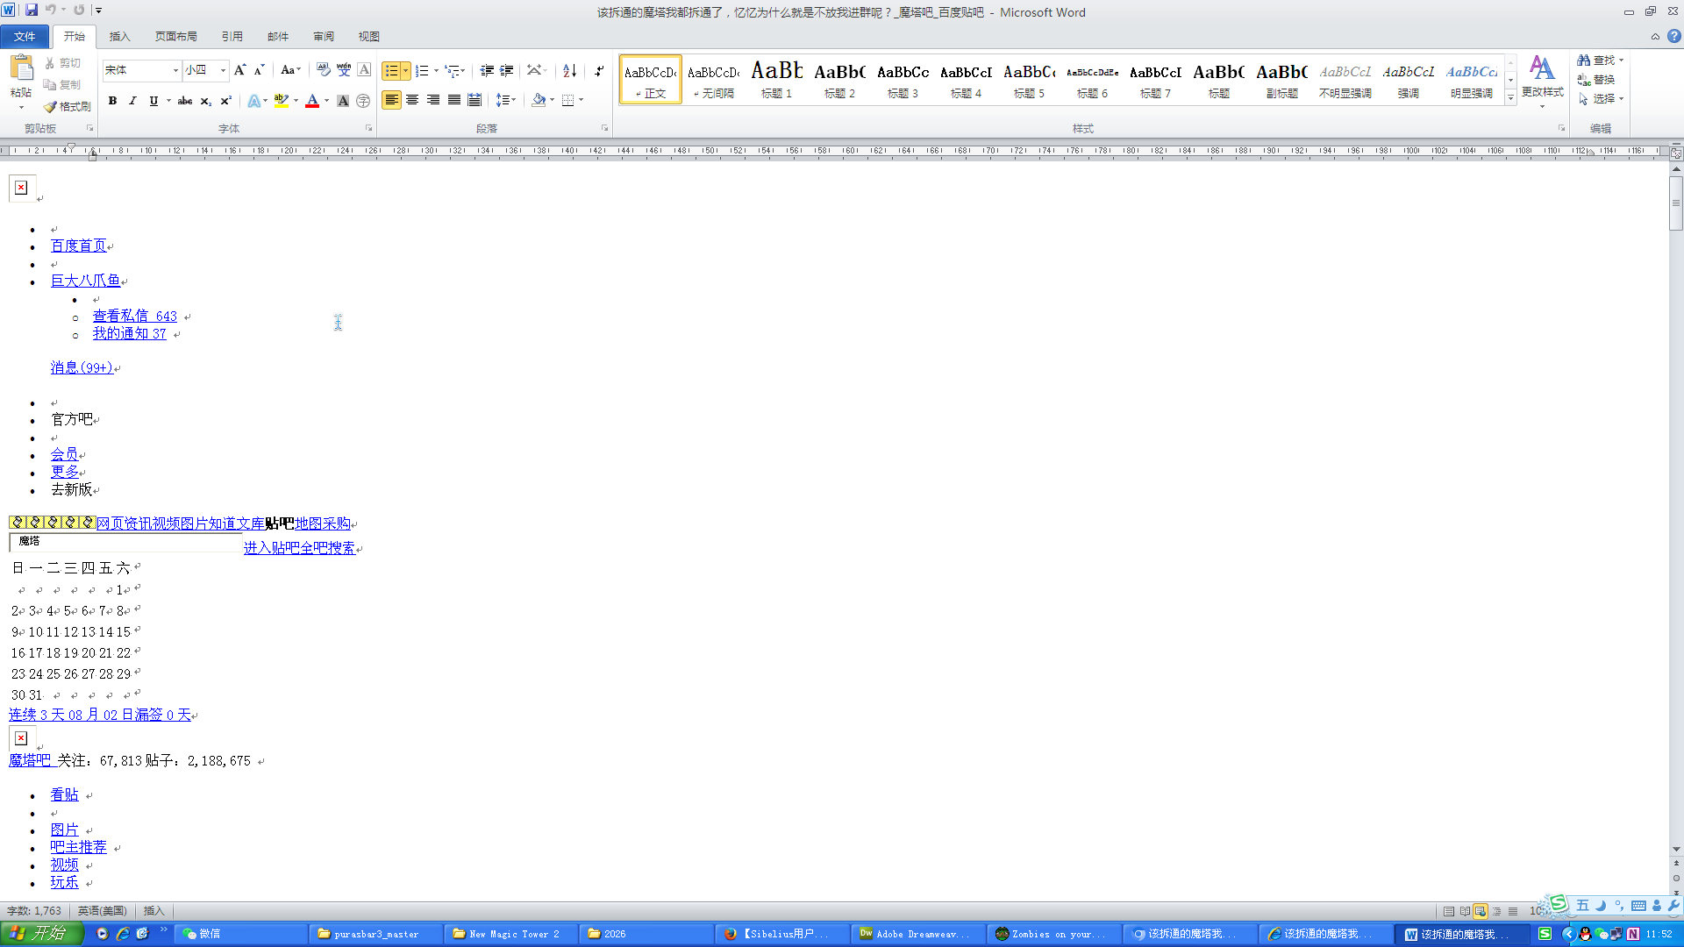Open the 消息(99+) link
This screenshot has height=947, width=1684.
pyautogui.click(x=82, y=367)
